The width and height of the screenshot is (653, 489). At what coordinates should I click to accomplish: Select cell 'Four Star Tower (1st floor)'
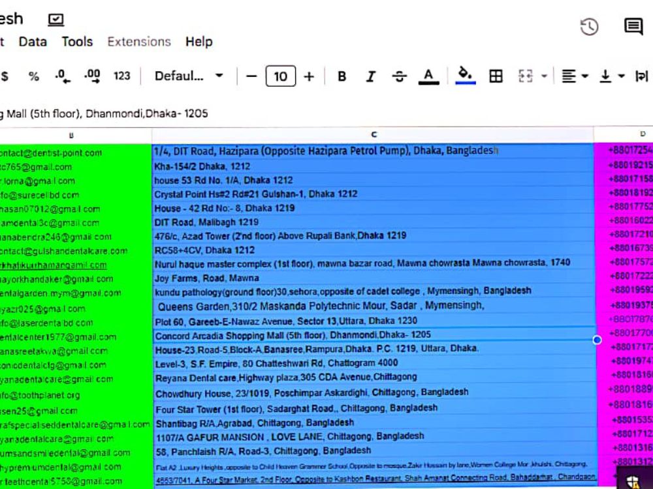coord(375,409)
